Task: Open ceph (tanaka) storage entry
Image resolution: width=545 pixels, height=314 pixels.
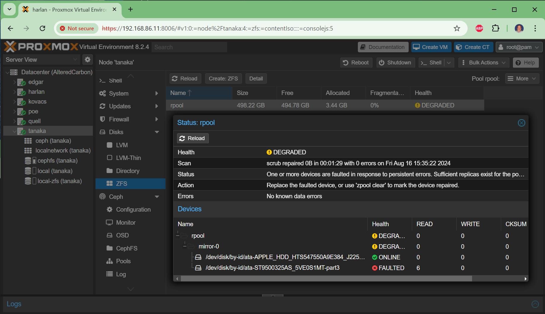Action: tap(53, 141)
